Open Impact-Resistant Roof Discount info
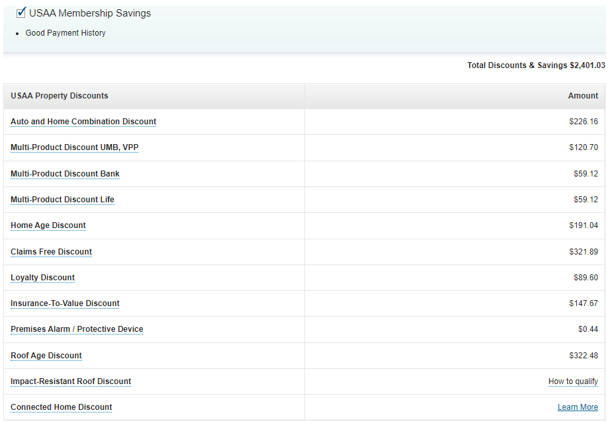This screenshot has height=433, width=610. pyautogui.click(x=71, y=381)
